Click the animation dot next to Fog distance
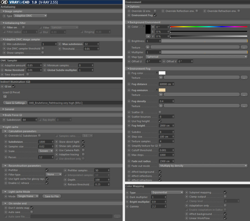 [x=129, y=84]
